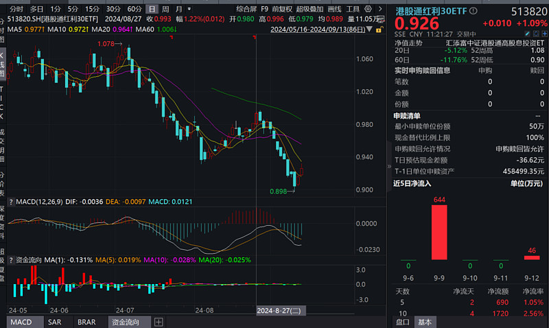The width and height of the screenshot is (549, 328).
Task: Click the question mark help icon beside MACD
Action: [11, 202]
